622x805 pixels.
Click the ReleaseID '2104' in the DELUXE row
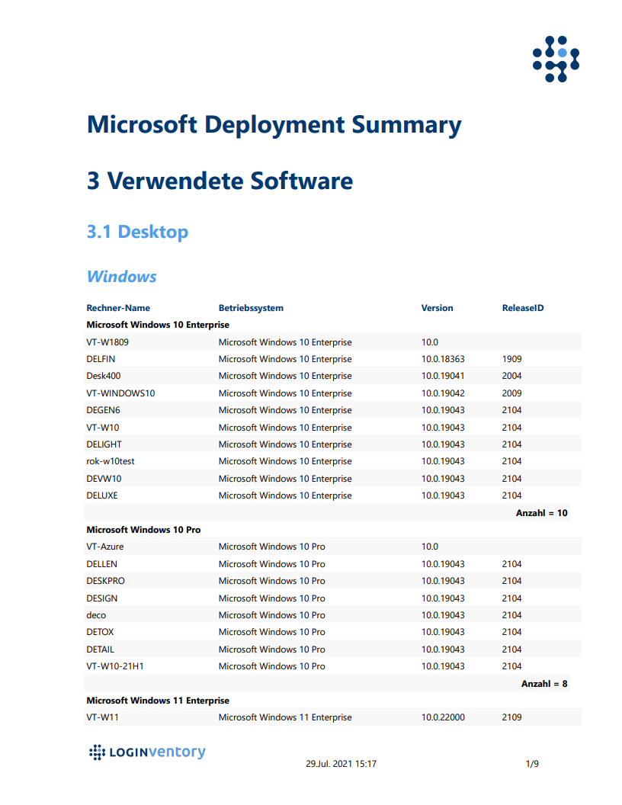coord(511,496)
